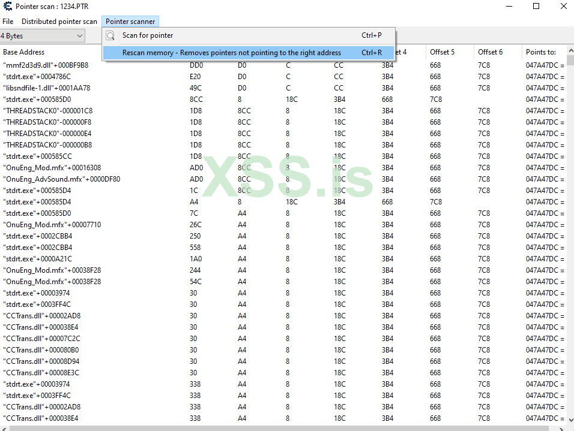Image resolution: width=574 pixels, height=431 pixels.
Task: Select row "stdrt.exe"+0000A21C
Action: 283,259
